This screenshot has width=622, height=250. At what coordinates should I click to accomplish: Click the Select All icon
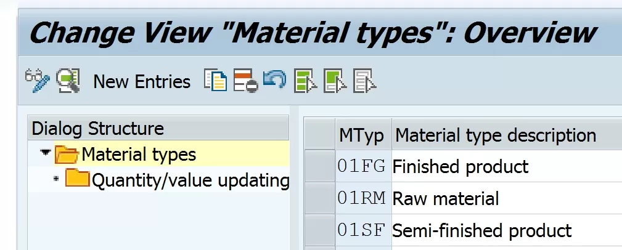point(305,81)
